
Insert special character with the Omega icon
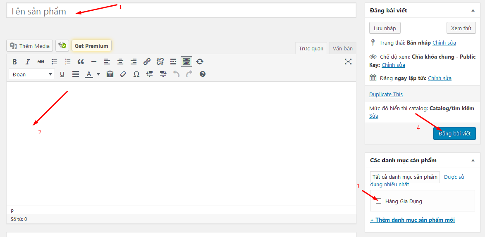[136, 74]
